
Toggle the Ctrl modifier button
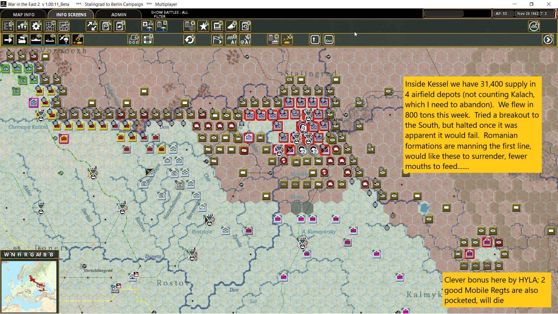[329, 40]
